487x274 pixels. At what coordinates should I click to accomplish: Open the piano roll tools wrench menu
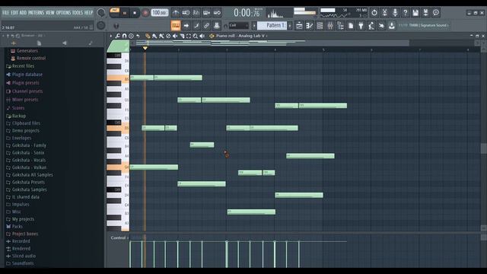117,36
